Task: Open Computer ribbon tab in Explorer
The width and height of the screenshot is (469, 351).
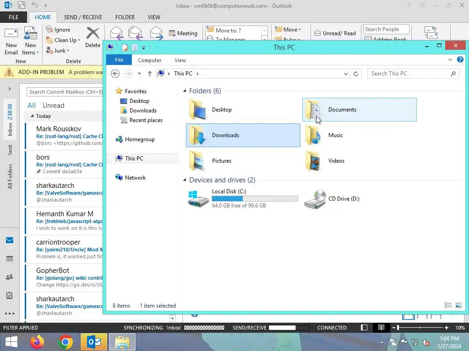Action: coord(150,60)
